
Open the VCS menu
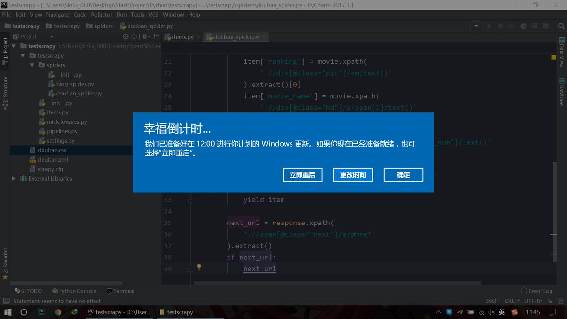153,15
